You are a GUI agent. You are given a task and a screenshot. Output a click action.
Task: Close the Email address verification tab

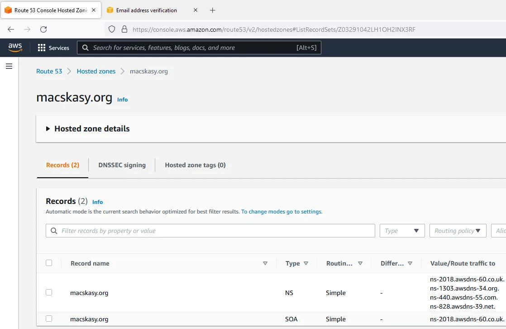coord(195,10)
